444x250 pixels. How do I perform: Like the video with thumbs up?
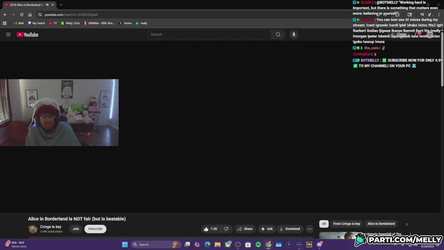click(x=211, y=229)
